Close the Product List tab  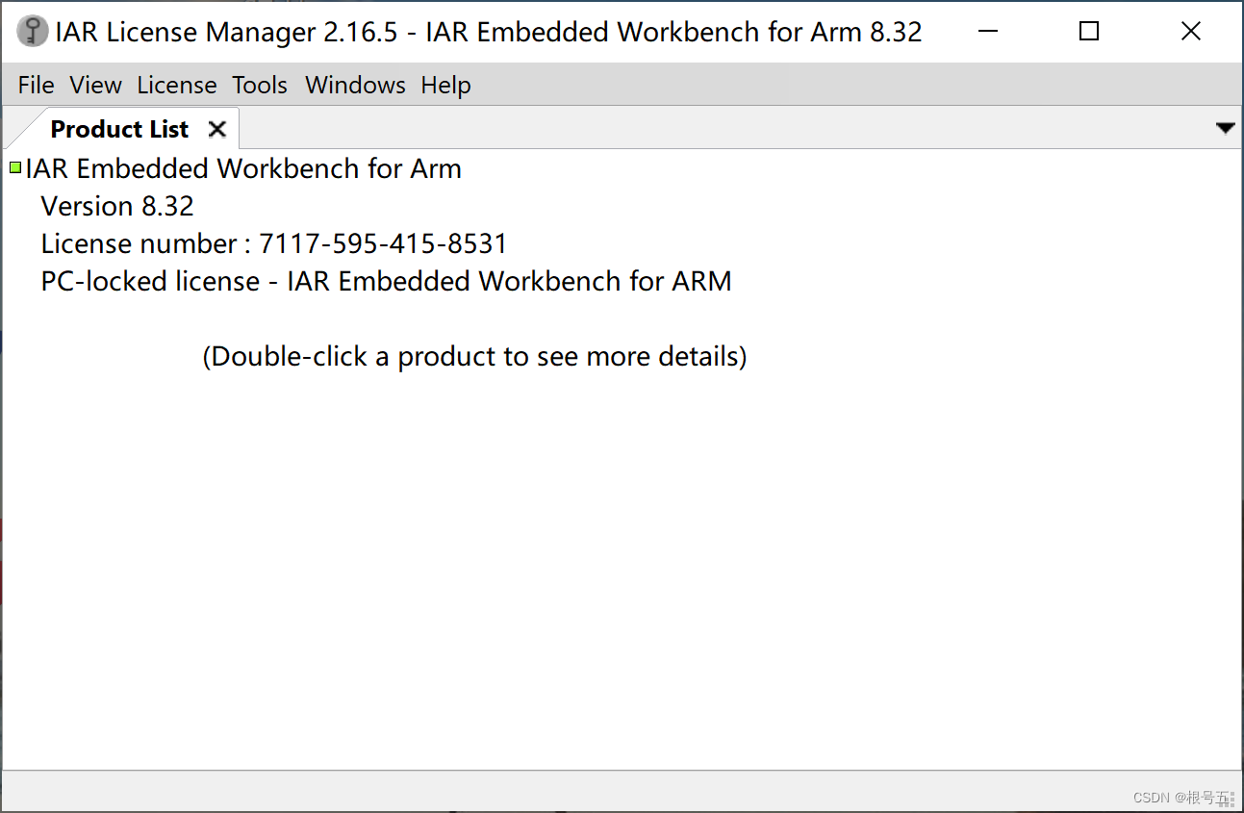[217, 129]
